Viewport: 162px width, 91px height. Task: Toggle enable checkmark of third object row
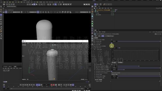[114, 13]
